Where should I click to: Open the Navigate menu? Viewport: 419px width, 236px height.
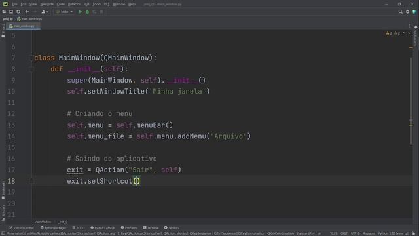(46, 5)
